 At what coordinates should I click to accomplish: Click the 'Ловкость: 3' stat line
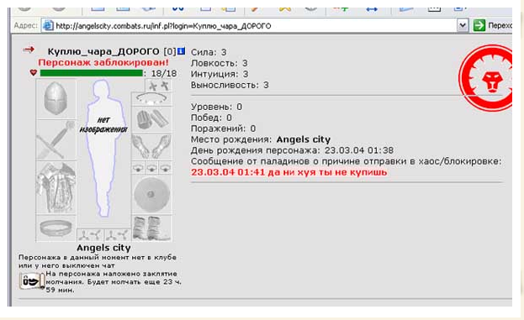click(220, 63)
